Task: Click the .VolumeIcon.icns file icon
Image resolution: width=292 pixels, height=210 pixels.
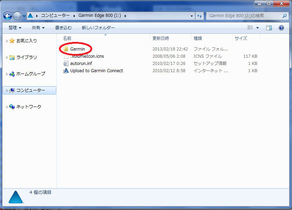Action: (66, 56)
